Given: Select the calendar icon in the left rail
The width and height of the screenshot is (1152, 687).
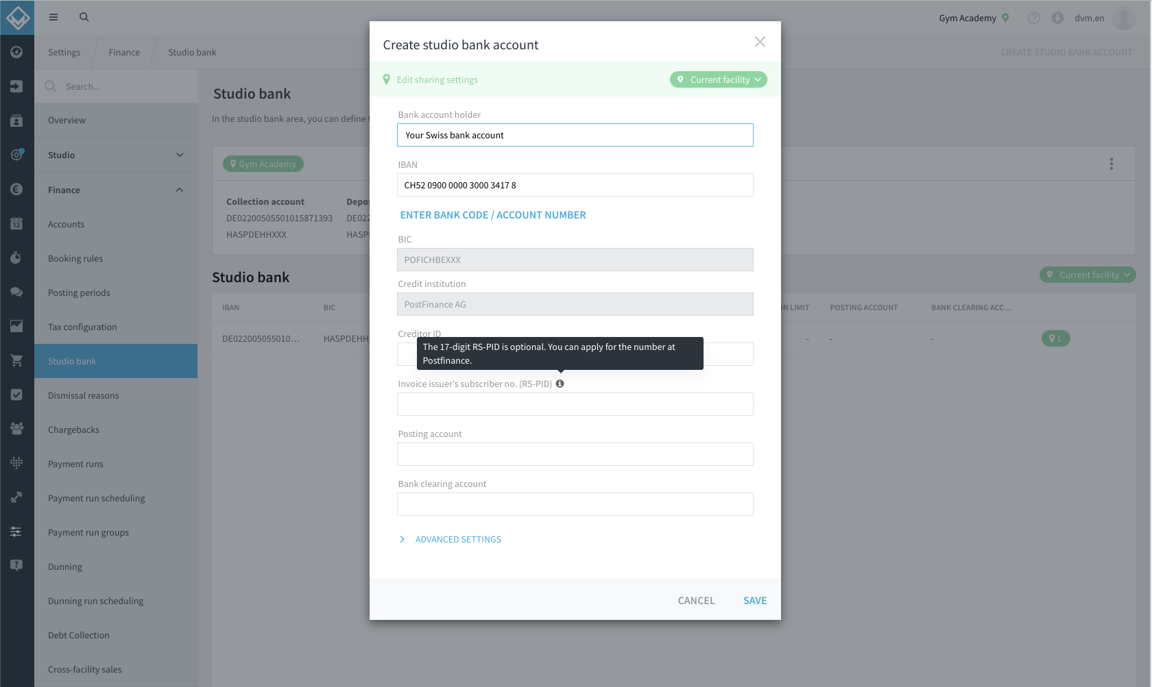Looking at the screenshot, I should point(16,223).
